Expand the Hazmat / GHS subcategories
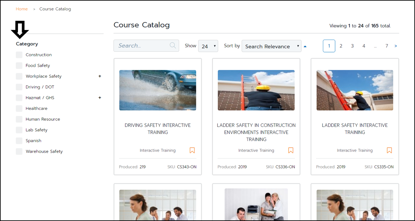The width and height of the screenshot is (415, 221). 100,98
